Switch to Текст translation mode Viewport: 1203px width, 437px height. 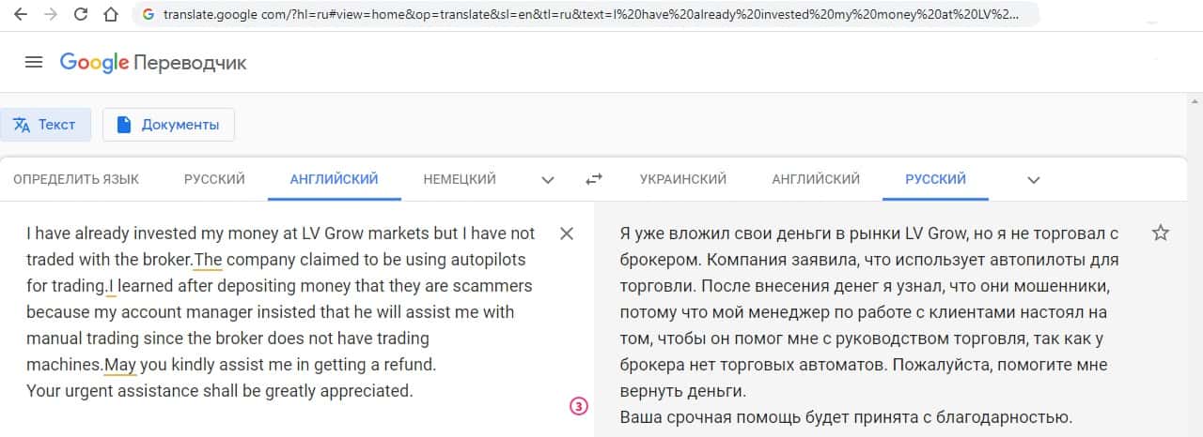click(x=45, y=125)
